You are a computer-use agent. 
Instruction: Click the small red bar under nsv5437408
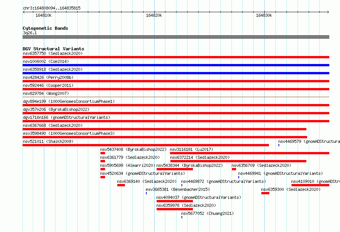coord(103,153)
